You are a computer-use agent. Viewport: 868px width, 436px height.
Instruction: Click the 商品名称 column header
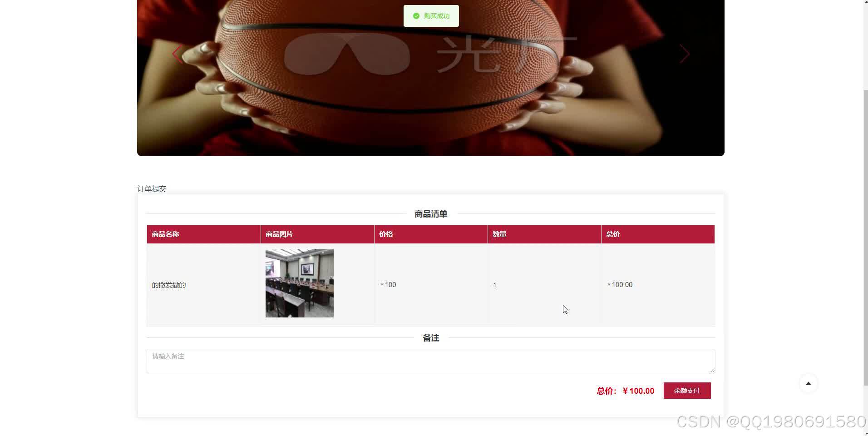203,234
